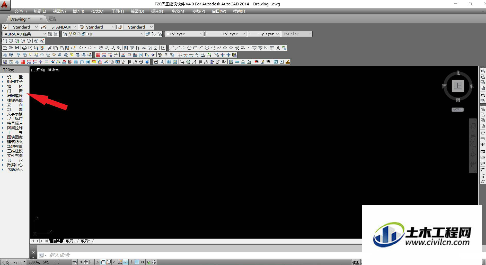Image resolution: width=486 pixels, height=265 pixels.
Task: Click the Undo arrow icon
Action: (81, 48)
